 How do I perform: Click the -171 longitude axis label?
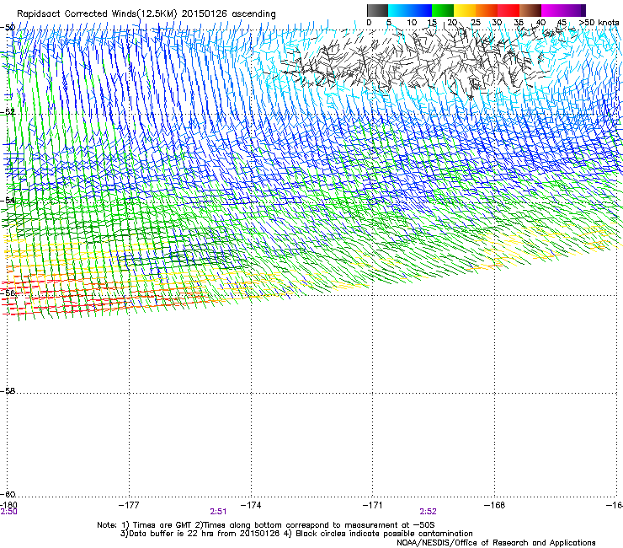pyautogui.click(x=373, y=505)
